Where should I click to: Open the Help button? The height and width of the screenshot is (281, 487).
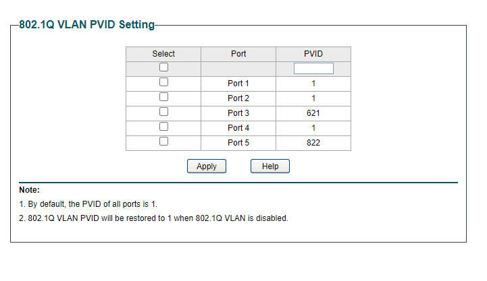(270, 166)
